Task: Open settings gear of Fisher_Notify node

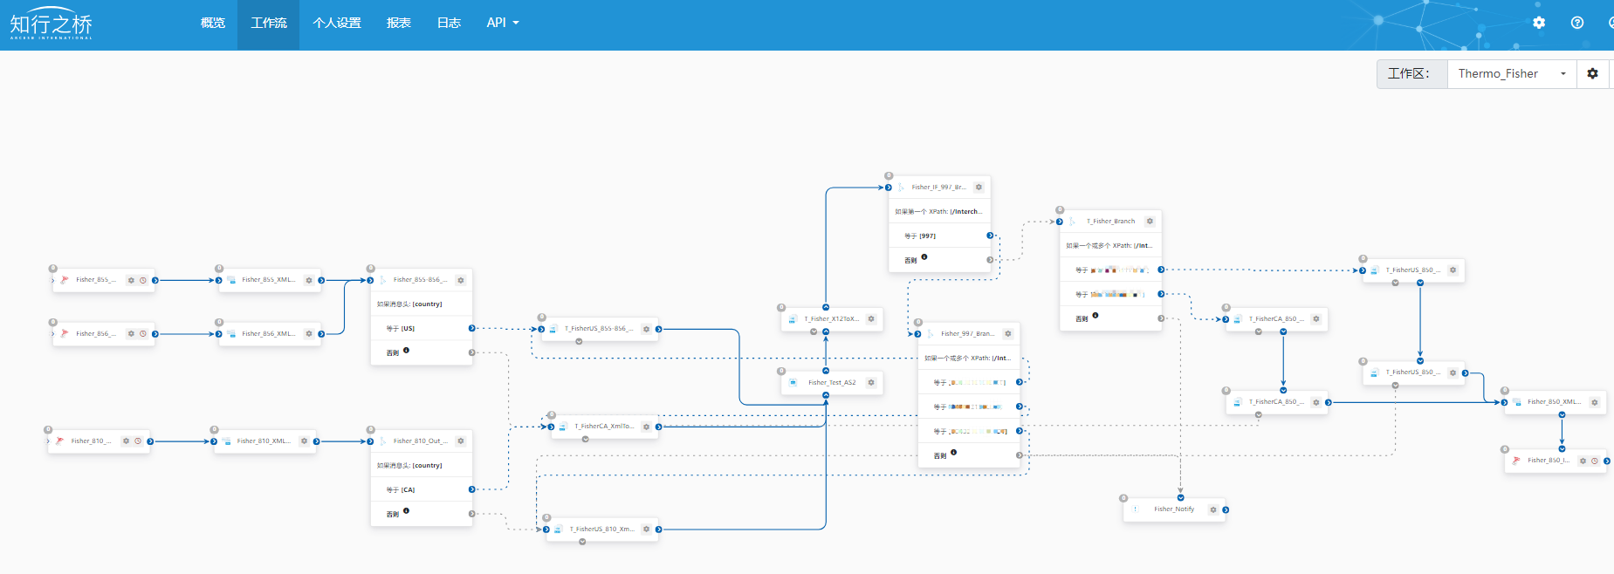Action: point(1213,509)
